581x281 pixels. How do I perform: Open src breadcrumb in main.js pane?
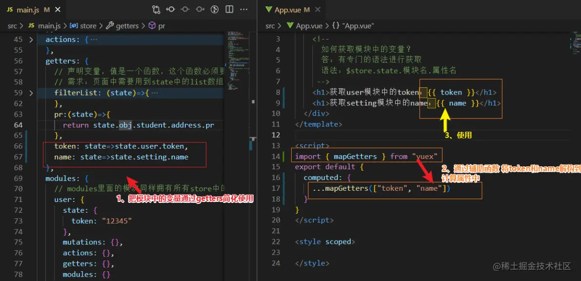point(13,26)
